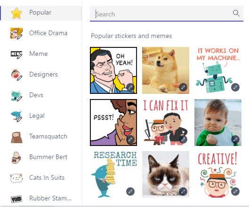
Task: Click the search magnifier icon
Action: [236, 13]
